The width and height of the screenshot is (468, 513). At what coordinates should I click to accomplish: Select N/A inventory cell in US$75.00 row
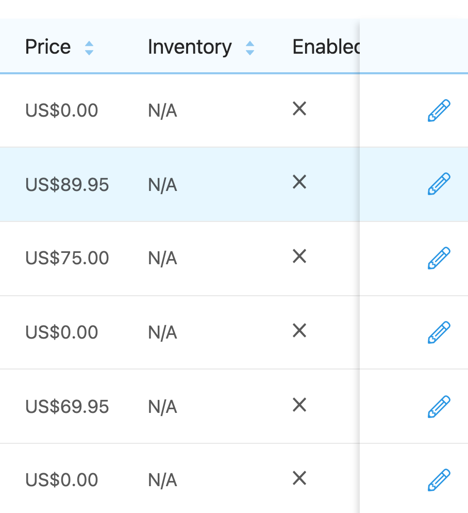tap(162, 258)
